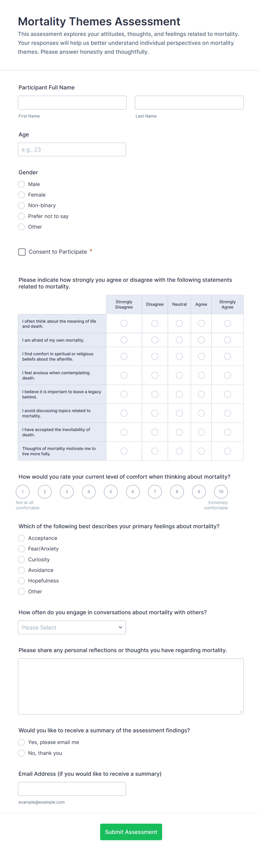The image size is (259, 854).
Task: Rate comfort level as 10
Action: (221, 492)
